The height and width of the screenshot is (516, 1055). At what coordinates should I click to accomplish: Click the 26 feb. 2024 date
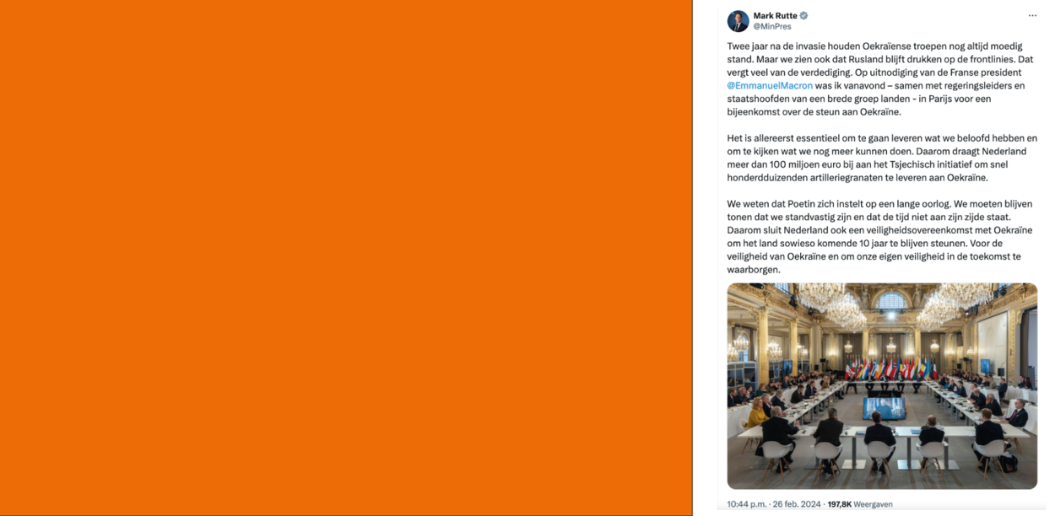(798, 504)
